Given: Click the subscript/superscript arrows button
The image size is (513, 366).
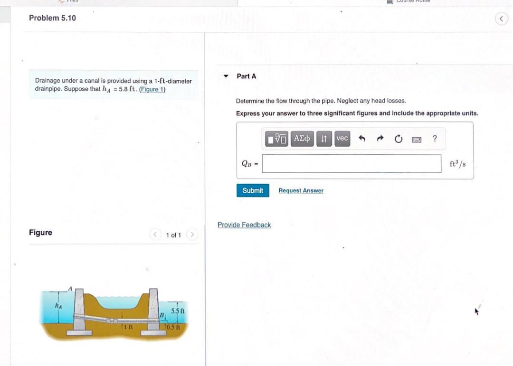Looking at the screenshot, I should (324, 139).
